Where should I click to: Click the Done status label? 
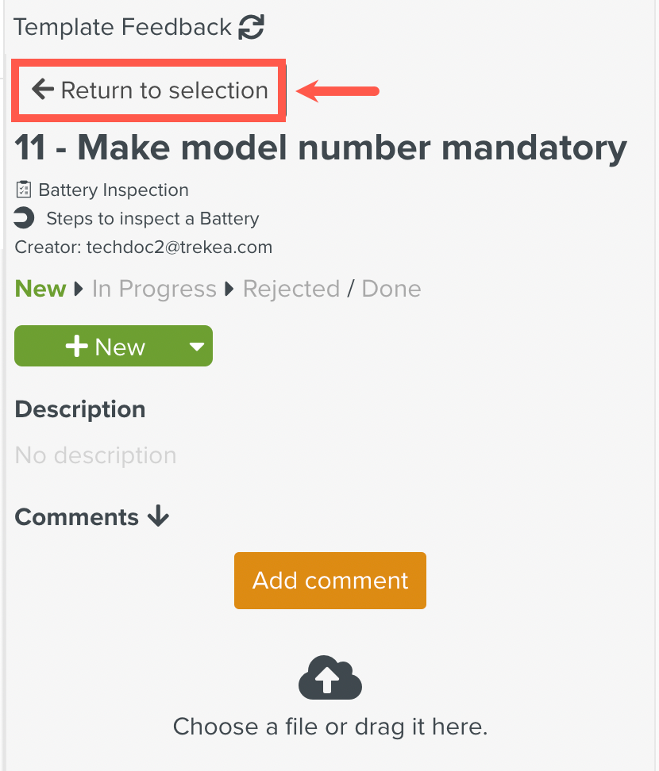pos(391,289)
